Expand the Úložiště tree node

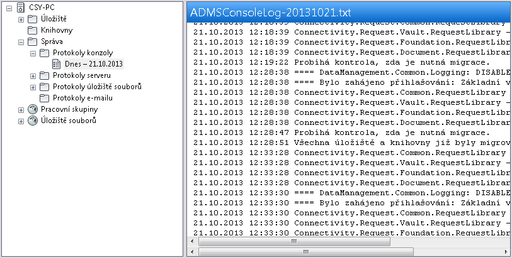[21, 19]
